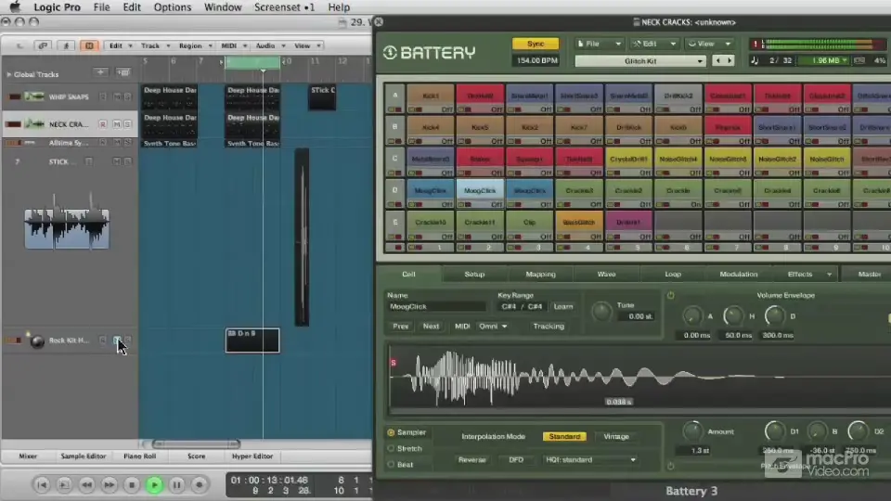Click the Arrange horizontal scrollbar
The image size is (891, 501).
pos(196,443)
